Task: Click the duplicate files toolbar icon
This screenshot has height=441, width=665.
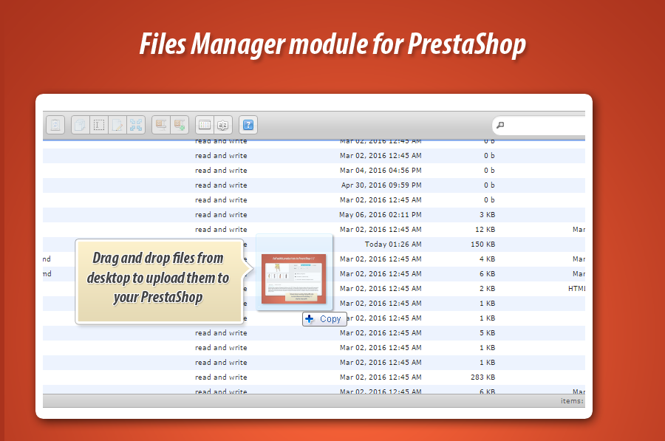Action: (x=80, y=125)
